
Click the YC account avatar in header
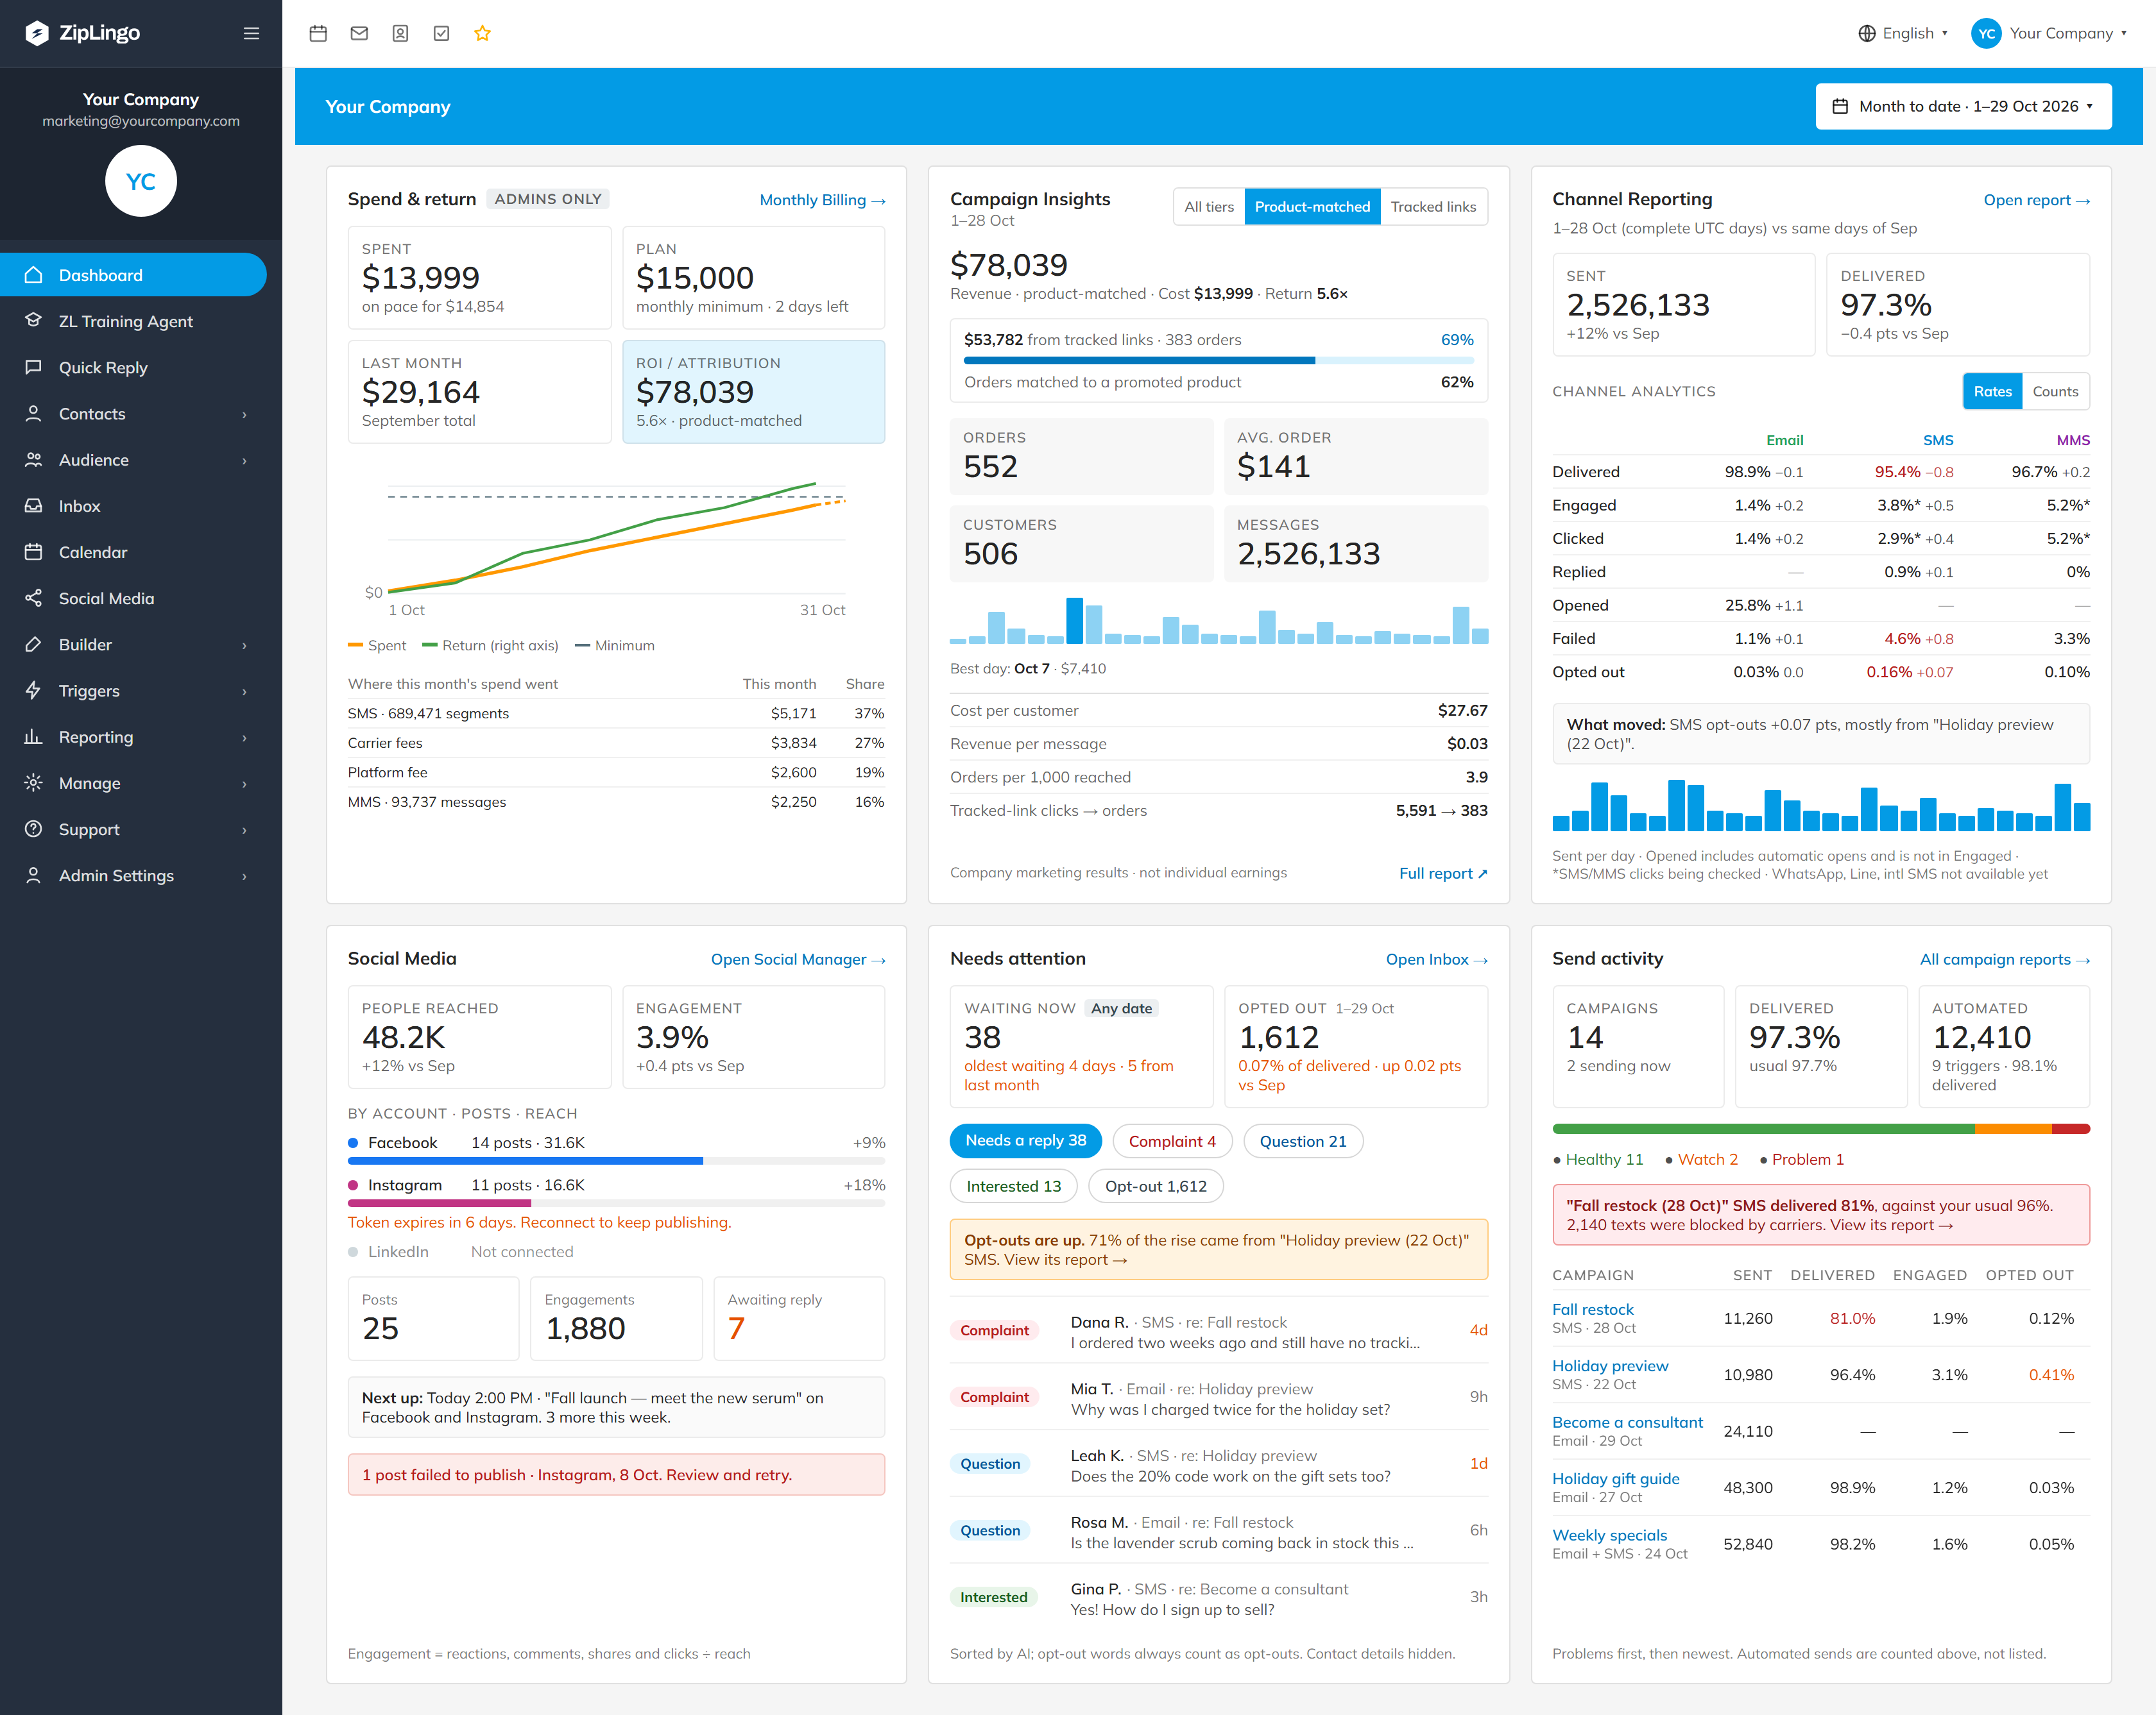point(1986,33)
